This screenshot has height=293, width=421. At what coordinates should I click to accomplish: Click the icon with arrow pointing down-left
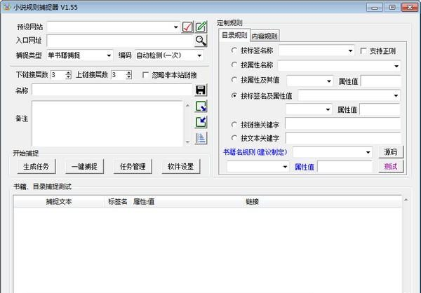[x=201, y=123]
